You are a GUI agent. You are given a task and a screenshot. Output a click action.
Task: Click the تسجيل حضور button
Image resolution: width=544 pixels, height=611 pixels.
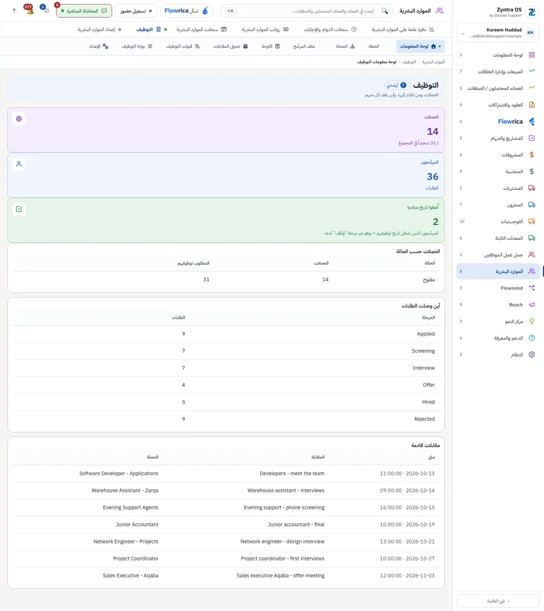click(x=136, y=11)
